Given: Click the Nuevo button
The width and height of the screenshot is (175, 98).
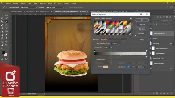Looking at the screenshot, I should pyautogui.click(x=142, y=39).
